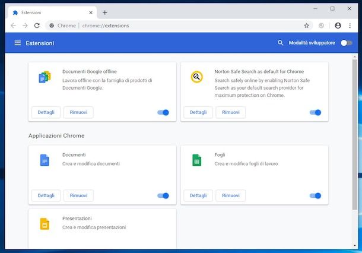Click the scrollbar up arrow
Viewport: 362px width, 253px height.
tap(355, 56)
